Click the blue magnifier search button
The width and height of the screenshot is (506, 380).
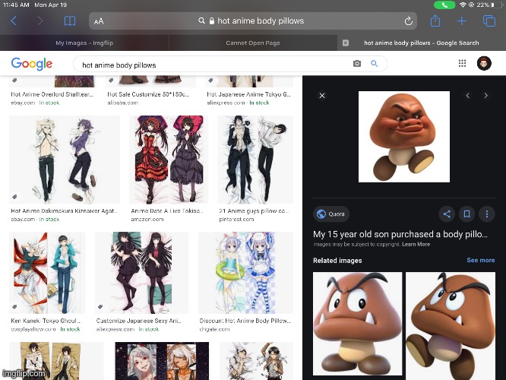(x=374, y=64)
